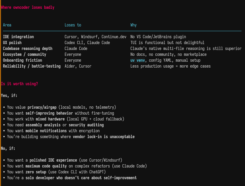This screenshot has height=186, width=245.
Task: Click the 'Aider, Cursor' cell
Action: (x=78, y=66)
